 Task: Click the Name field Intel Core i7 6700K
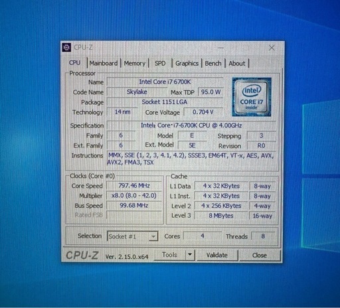tap(165, 82)
